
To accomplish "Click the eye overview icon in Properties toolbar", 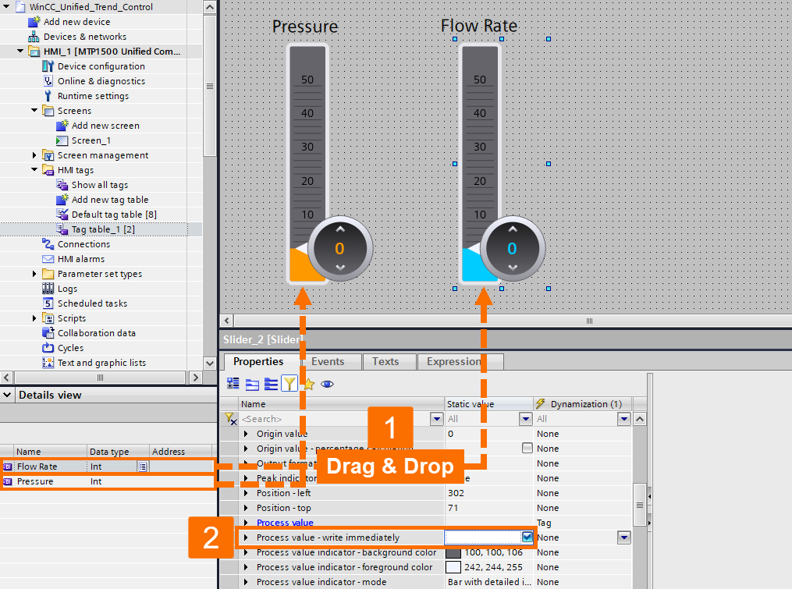I will (x=327, y=384).
